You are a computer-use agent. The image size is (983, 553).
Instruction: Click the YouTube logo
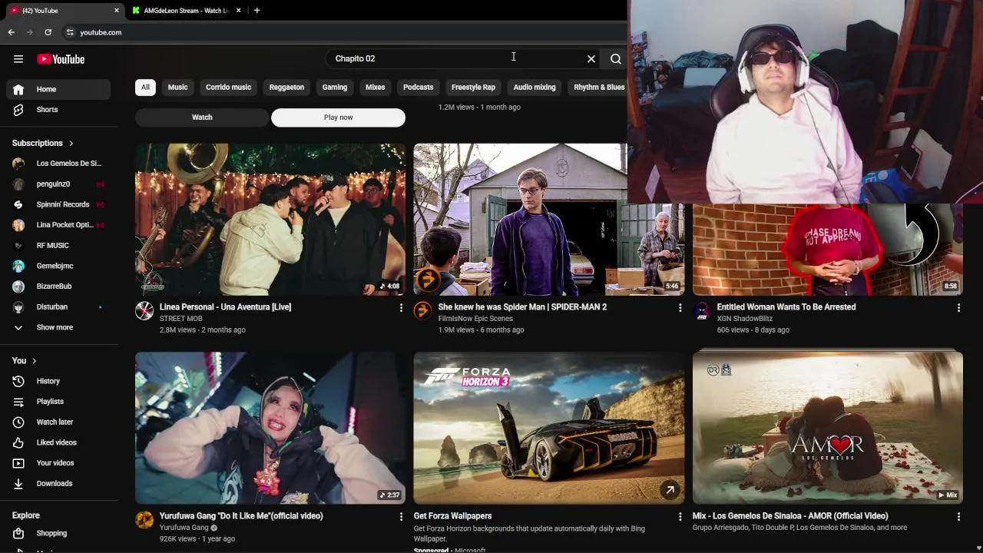[x=61, y=59]
